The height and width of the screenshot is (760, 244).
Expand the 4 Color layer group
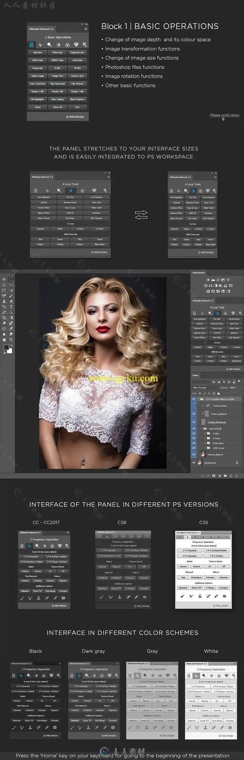205,433
